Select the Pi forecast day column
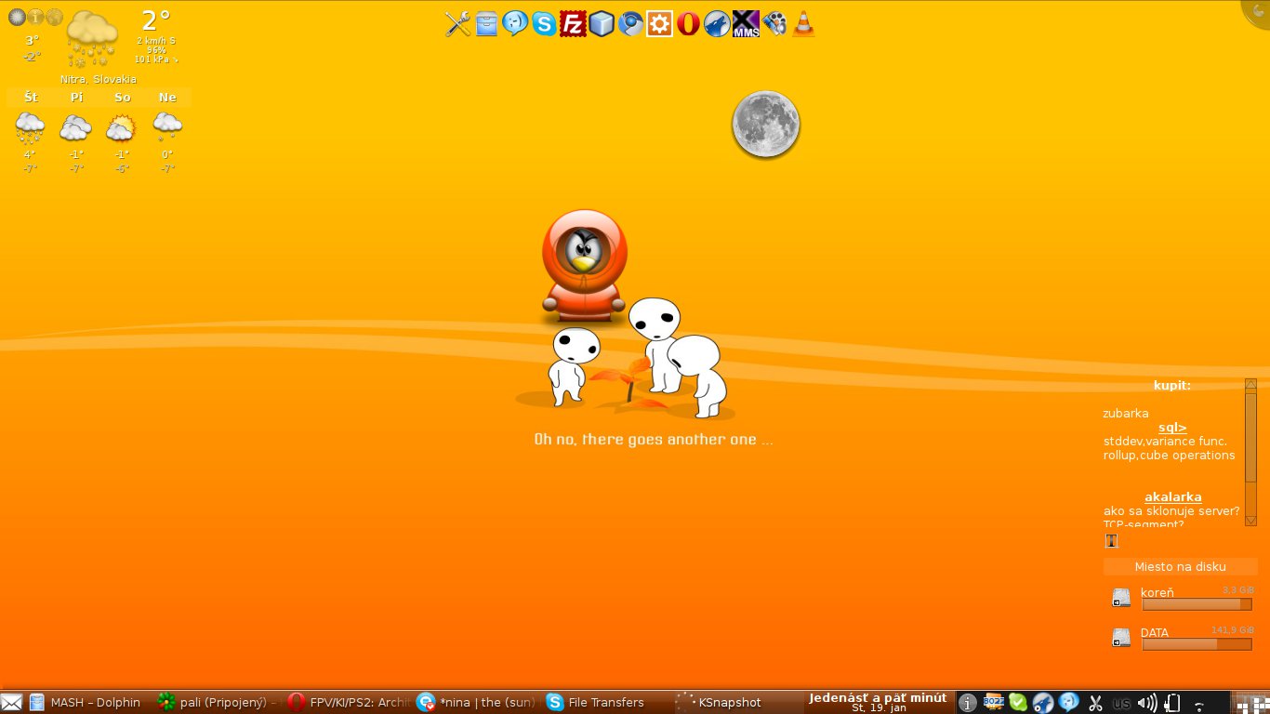The height and width of the screenshot is (714, 1270). (x=76, y=130)
